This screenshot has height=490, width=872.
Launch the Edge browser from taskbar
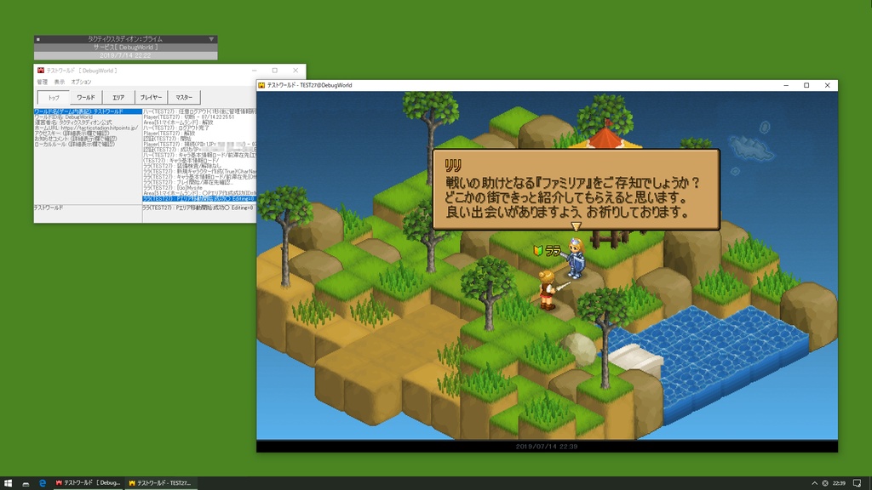pos(43,483)
